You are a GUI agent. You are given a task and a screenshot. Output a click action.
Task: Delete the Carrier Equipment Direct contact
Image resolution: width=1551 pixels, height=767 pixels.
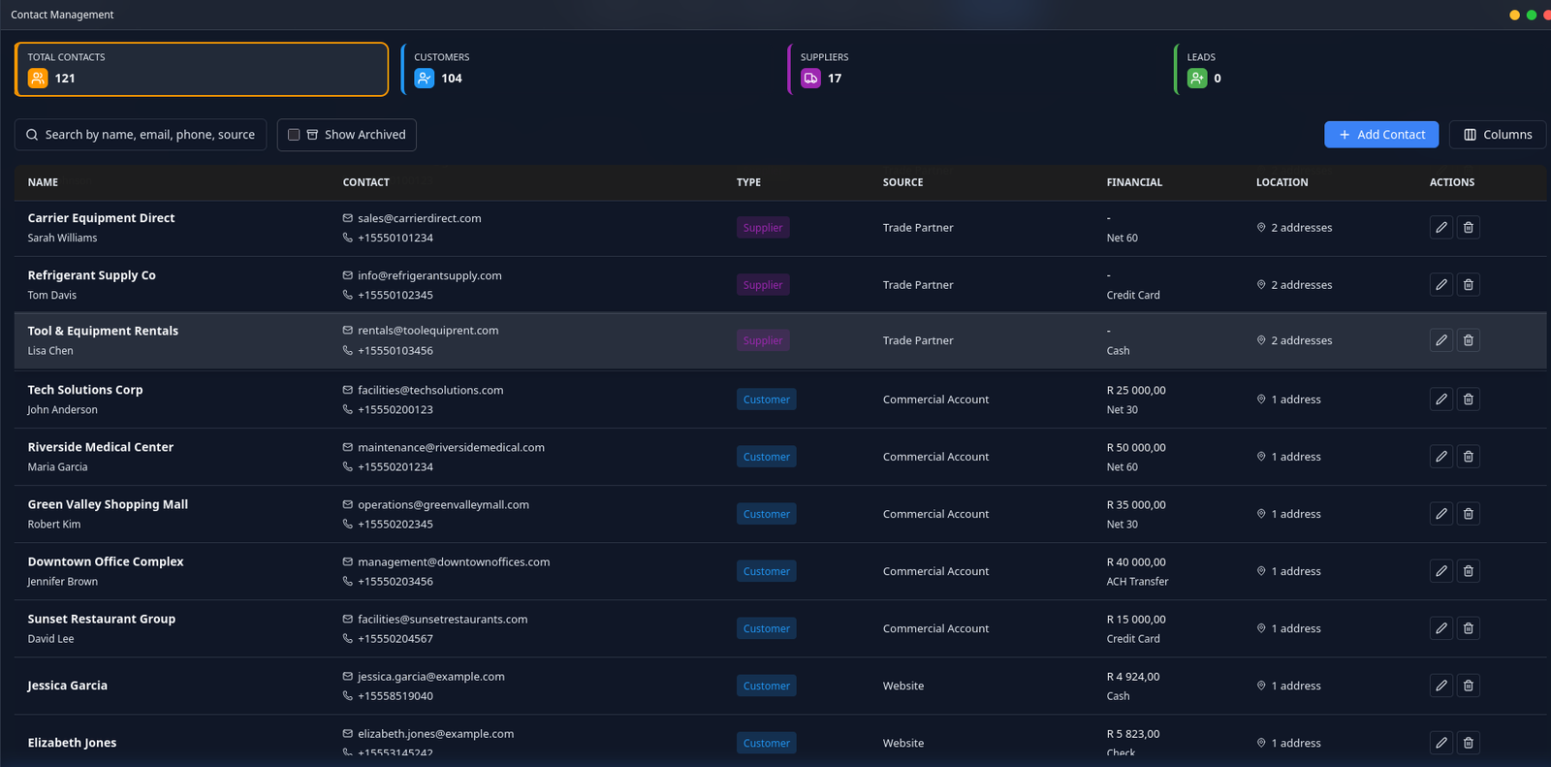(1469, 227)
